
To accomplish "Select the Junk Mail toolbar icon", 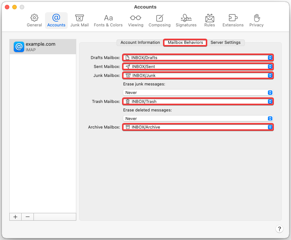I will coord(79,20).
